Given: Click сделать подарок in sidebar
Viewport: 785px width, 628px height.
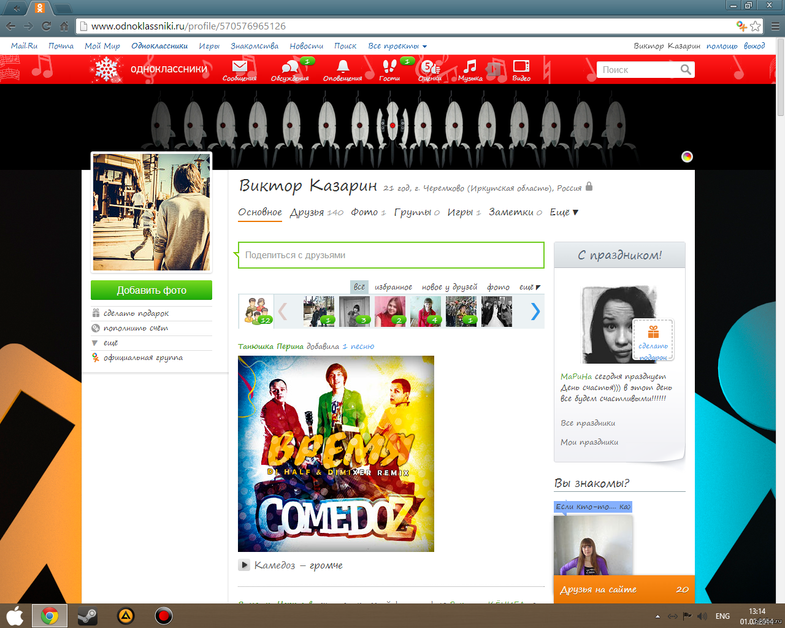Looking at the screenshot, I should (x=136, y=313).
